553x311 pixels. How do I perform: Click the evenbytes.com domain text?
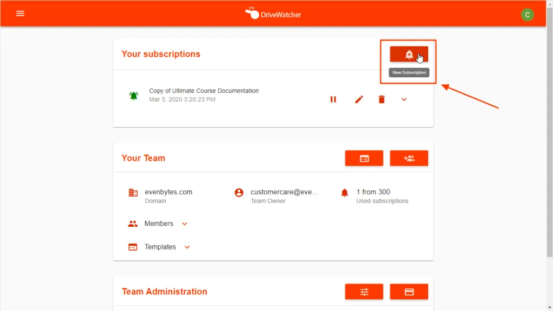(x=168, y=192)
